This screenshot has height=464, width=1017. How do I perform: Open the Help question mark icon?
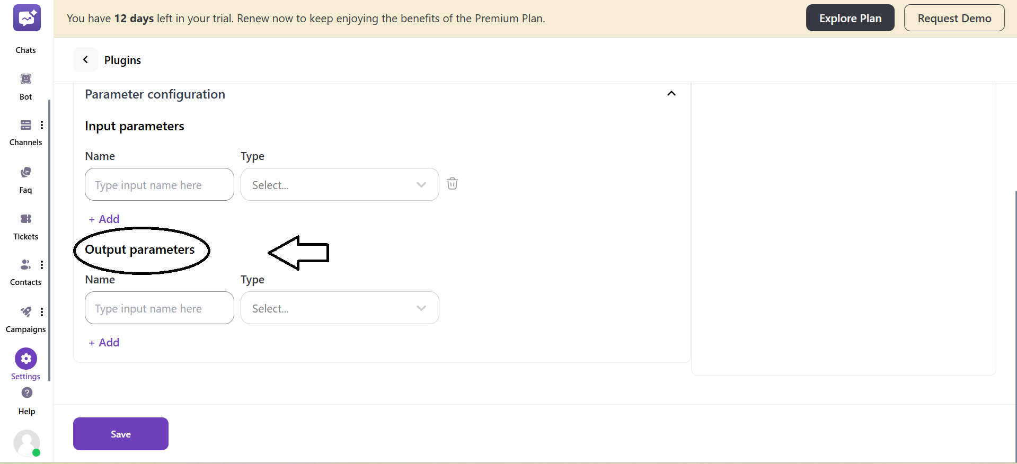[x=27, y=393]
